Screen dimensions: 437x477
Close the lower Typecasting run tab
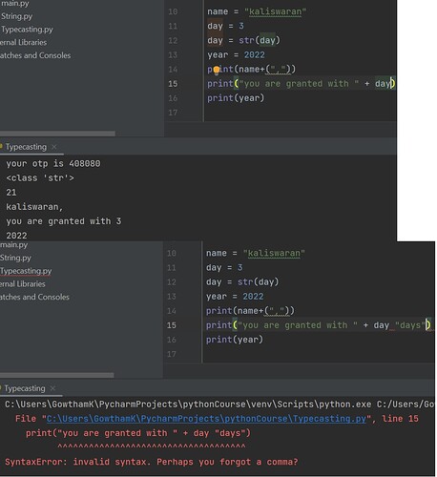(52, 388)
